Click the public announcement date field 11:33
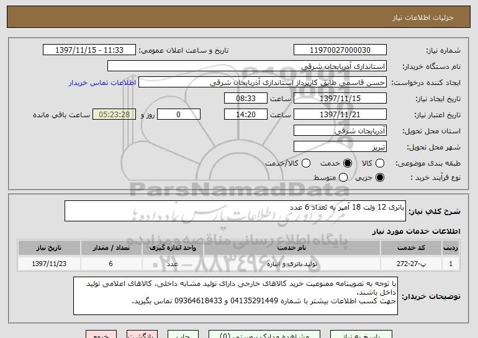The width and height of the screenshot is (478, 338). [89, 50]
